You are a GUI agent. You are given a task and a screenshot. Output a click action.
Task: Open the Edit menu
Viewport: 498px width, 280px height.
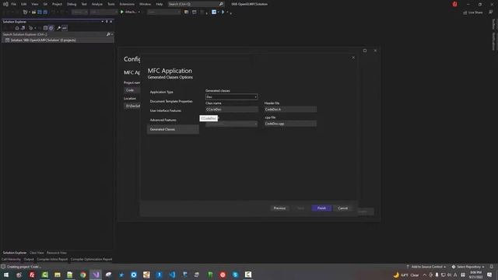24,4
